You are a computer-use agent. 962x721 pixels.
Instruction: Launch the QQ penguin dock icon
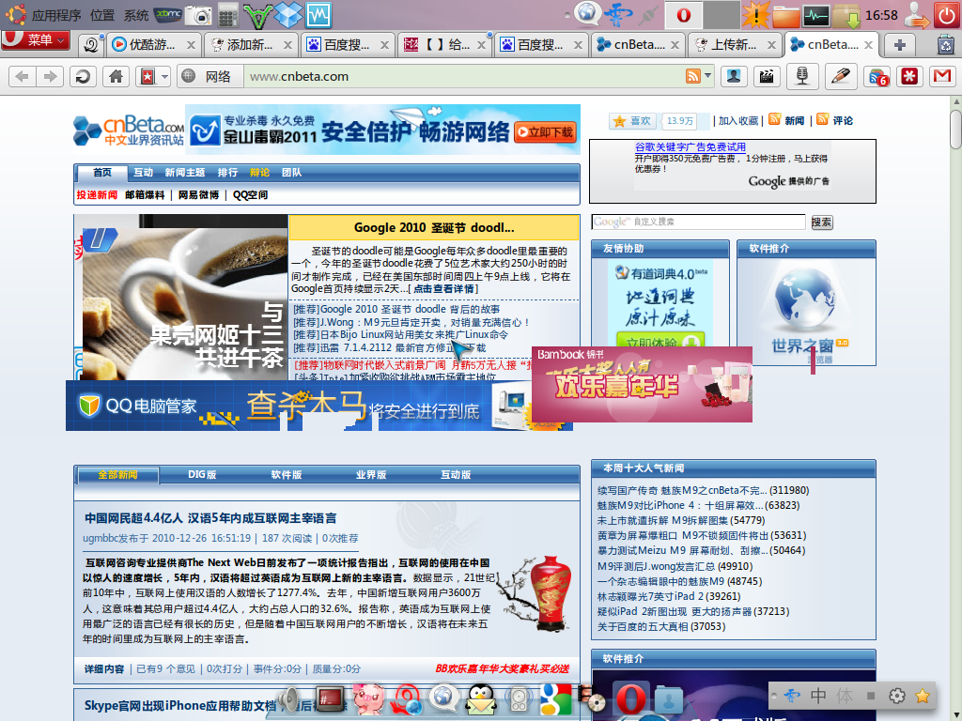[x=482, y=698]
